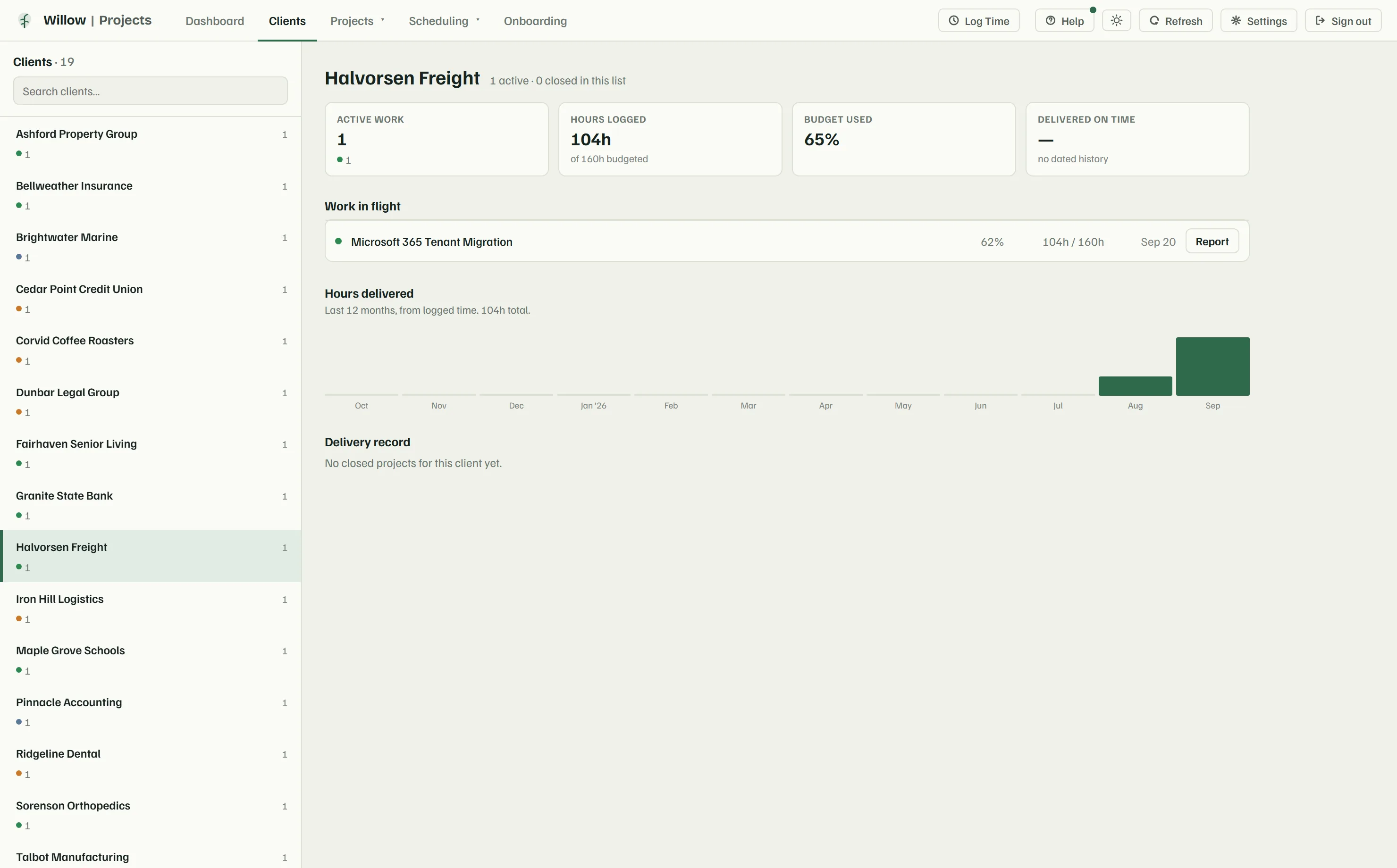Select Dunbar Legal Group

click(x=151, y=401)
